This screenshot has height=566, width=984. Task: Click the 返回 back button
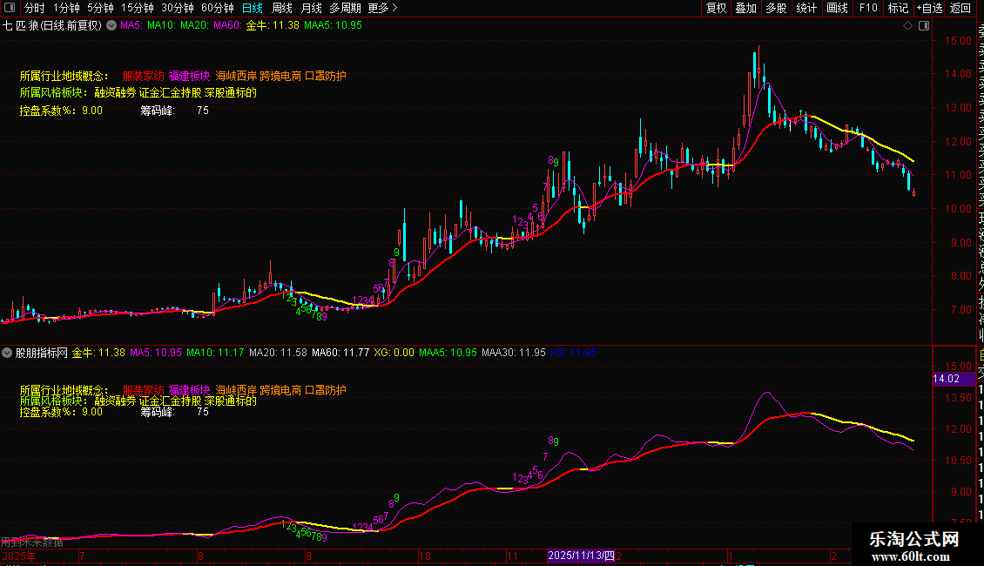coord(960,8)
